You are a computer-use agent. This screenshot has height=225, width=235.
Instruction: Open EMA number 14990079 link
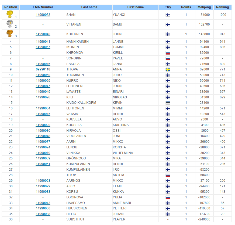43,153
